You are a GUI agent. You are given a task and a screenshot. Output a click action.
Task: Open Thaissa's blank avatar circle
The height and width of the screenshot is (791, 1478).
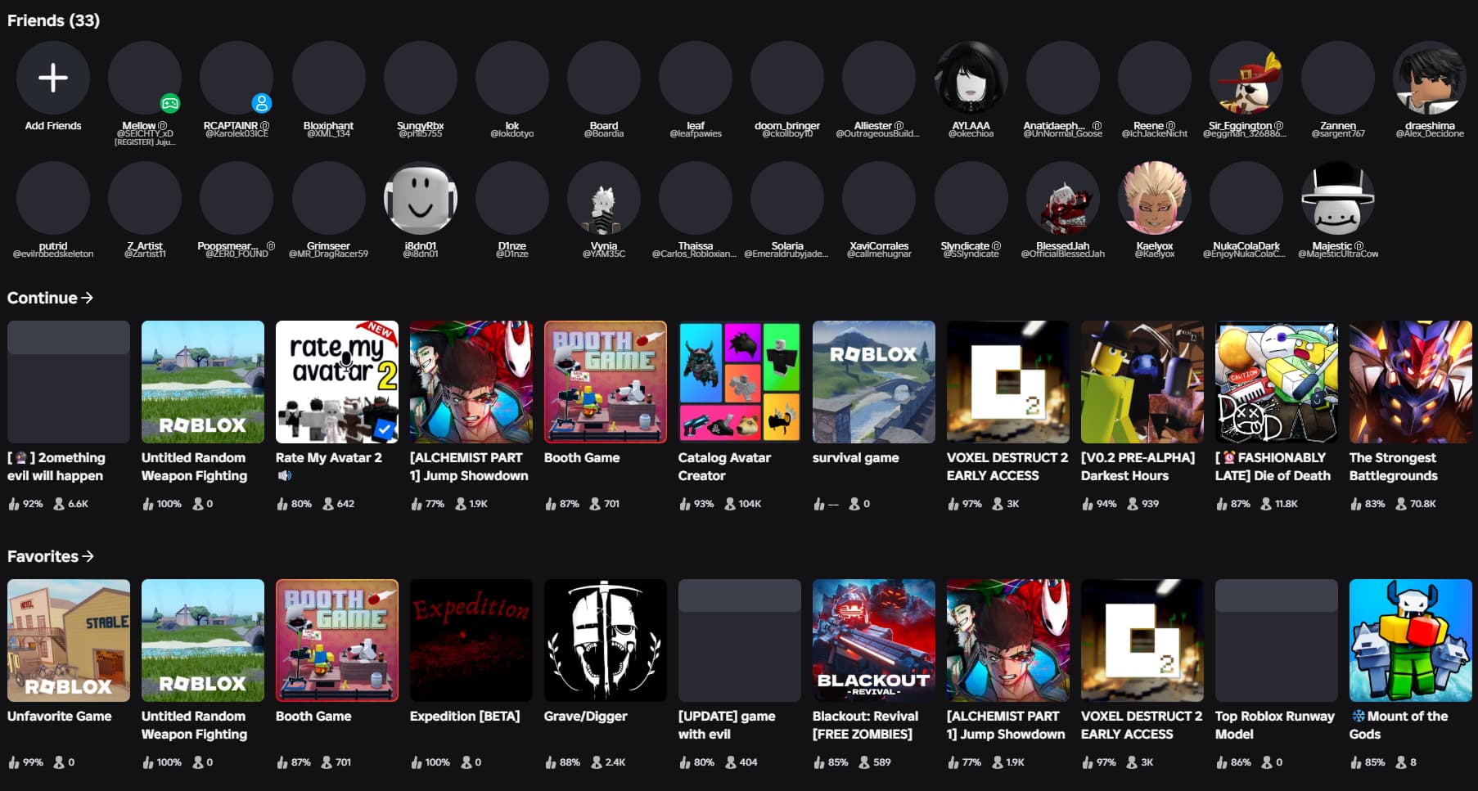coord(696,198)
